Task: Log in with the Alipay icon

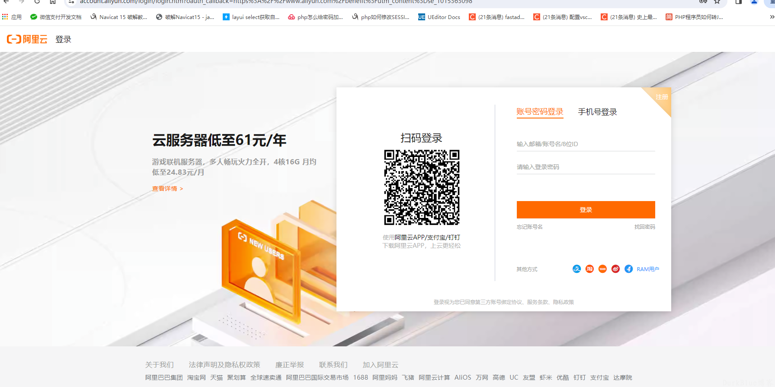Action: 576,269
